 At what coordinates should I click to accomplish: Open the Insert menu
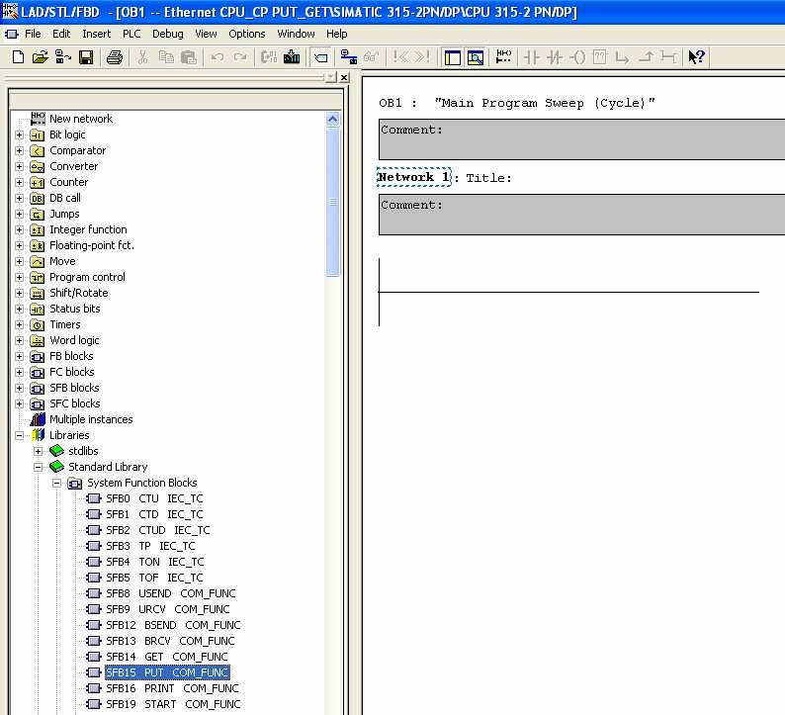96,34
